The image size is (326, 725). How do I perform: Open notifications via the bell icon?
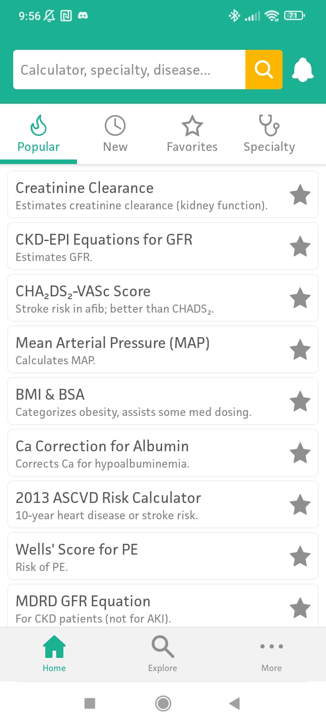point(302,70)
